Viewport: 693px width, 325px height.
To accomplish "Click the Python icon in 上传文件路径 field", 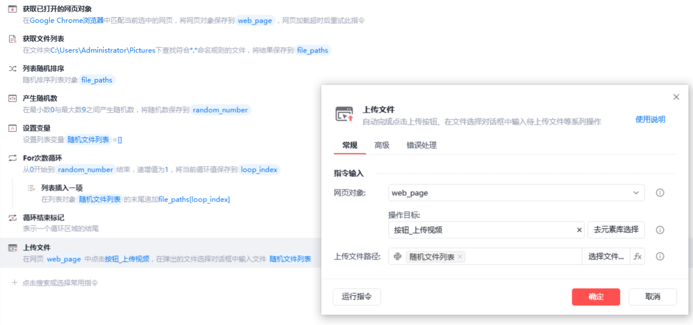I will [x=398, y=256].
